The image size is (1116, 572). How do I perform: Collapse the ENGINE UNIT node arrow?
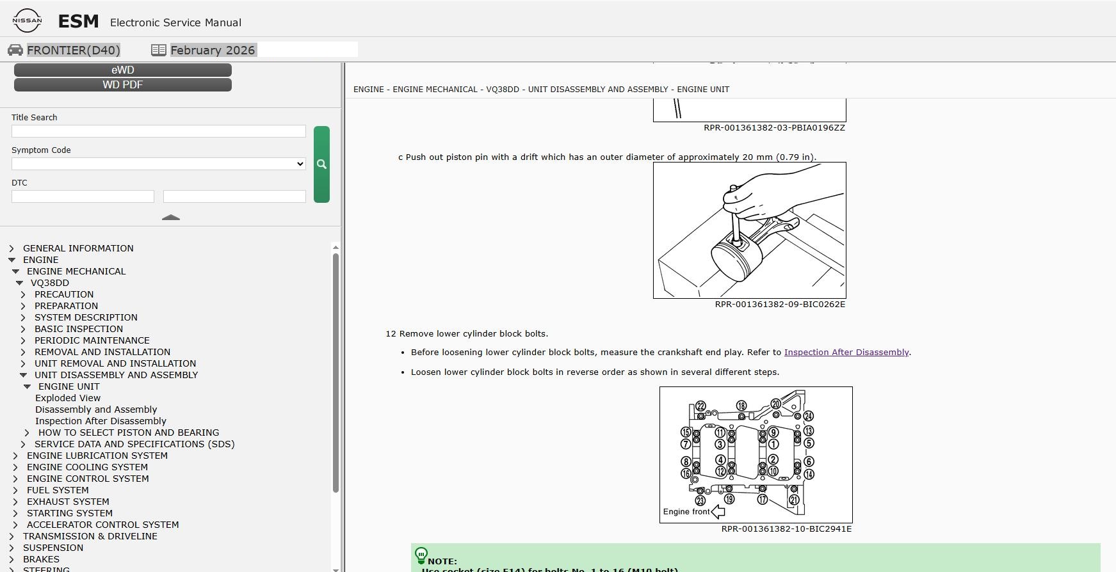point(27,386)
